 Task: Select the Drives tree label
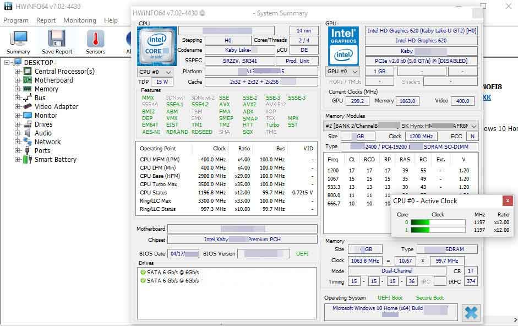pyautogui.click(x=43, y=124)
